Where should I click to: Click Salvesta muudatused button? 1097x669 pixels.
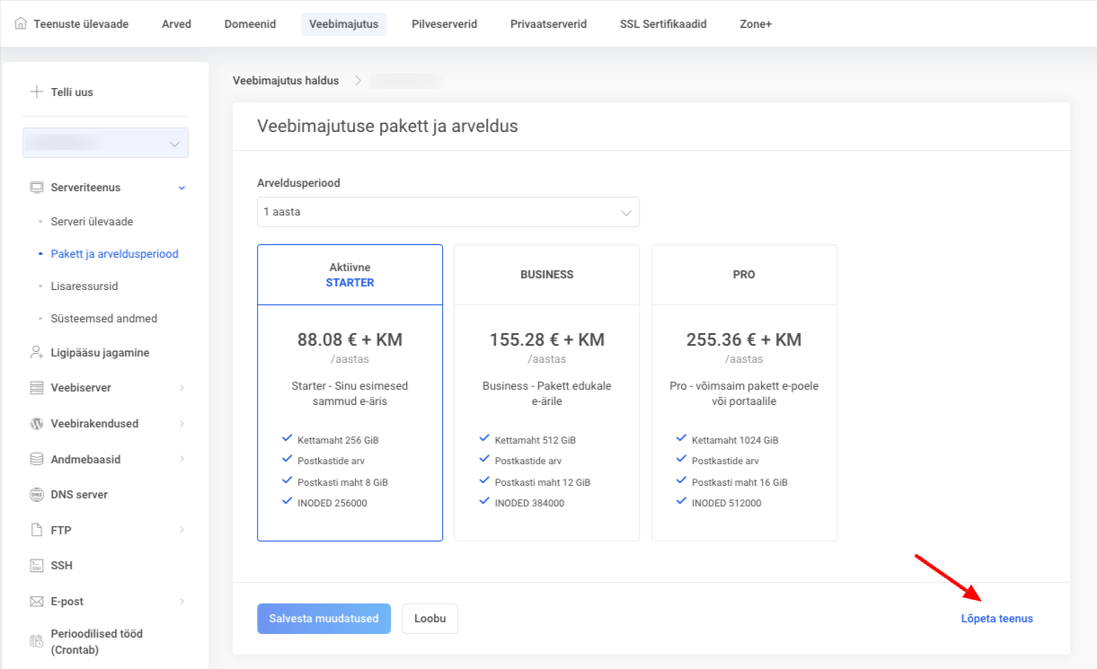tap(323, 619)
